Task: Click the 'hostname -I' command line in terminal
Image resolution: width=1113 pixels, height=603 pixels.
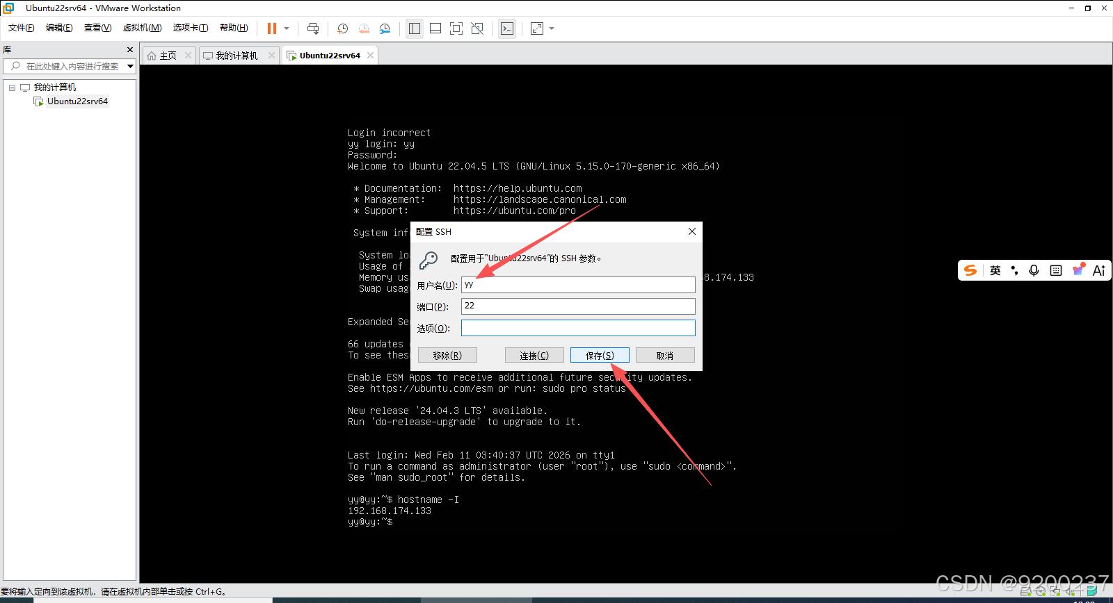Action: 403,499
